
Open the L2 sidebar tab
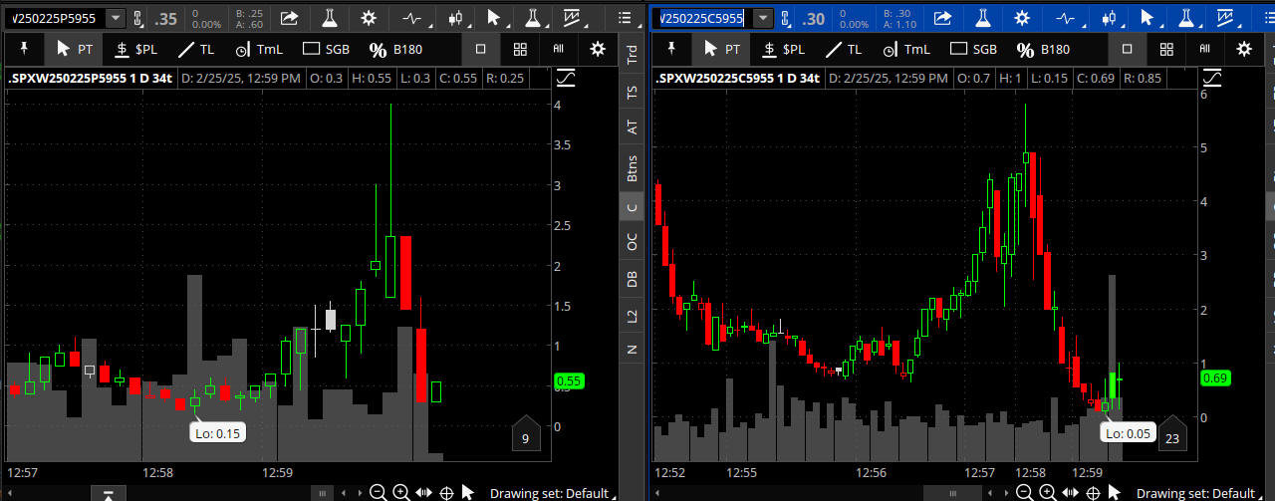pos(632,316)
